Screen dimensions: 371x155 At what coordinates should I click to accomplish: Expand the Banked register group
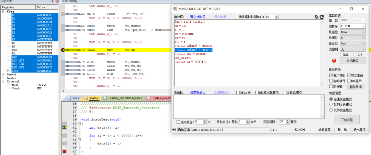click(x=3, y=75)
